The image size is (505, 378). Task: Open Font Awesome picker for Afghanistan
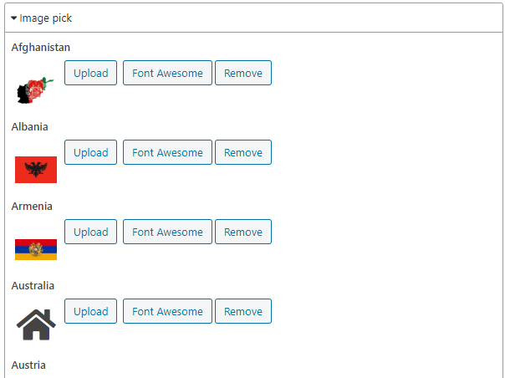click(167, 73)
